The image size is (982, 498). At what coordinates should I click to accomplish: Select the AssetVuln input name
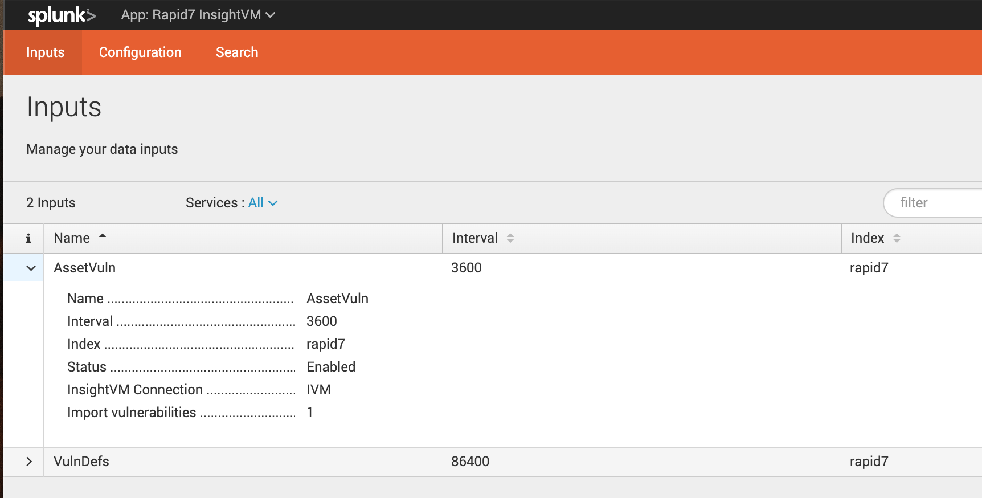pos(85,268)
